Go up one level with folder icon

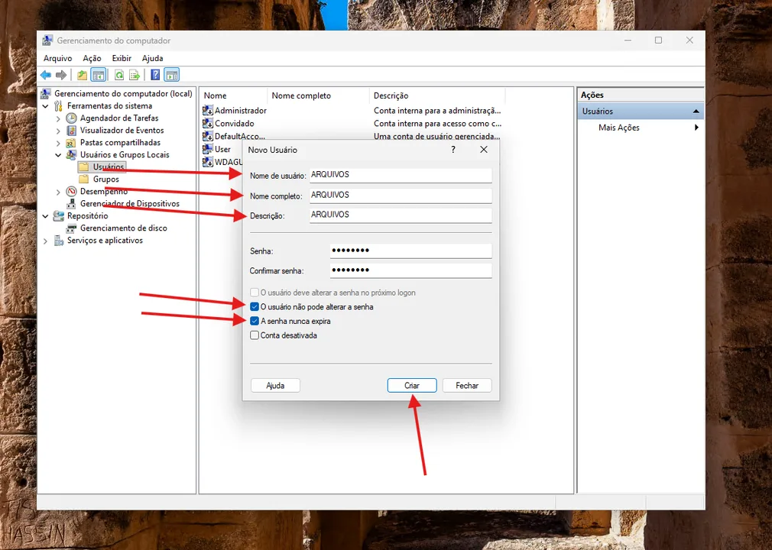click(x=82, y=75)
